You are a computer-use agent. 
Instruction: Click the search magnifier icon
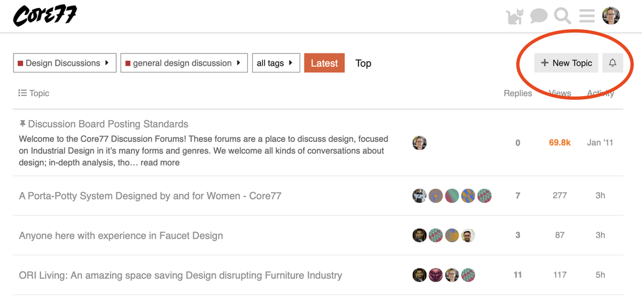coord(562,16)
